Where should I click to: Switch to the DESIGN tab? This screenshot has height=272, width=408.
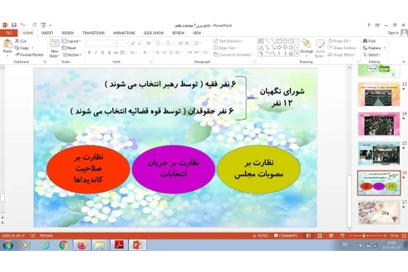pyautogui.click(x=67, y=33)
